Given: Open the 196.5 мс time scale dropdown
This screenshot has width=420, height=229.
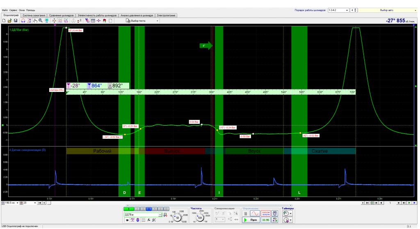Looking at the screenshot, I should 12,203.
